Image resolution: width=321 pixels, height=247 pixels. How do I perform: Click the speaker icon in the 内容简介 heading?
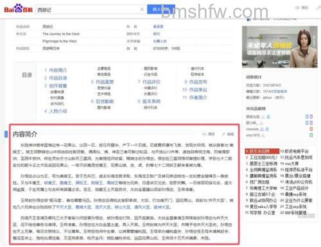pyautogui.click(x=204, y=134)
